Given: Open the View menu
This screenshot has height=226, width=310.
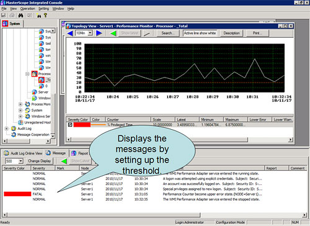Looking at the screenshot, I should pos(14,9).
